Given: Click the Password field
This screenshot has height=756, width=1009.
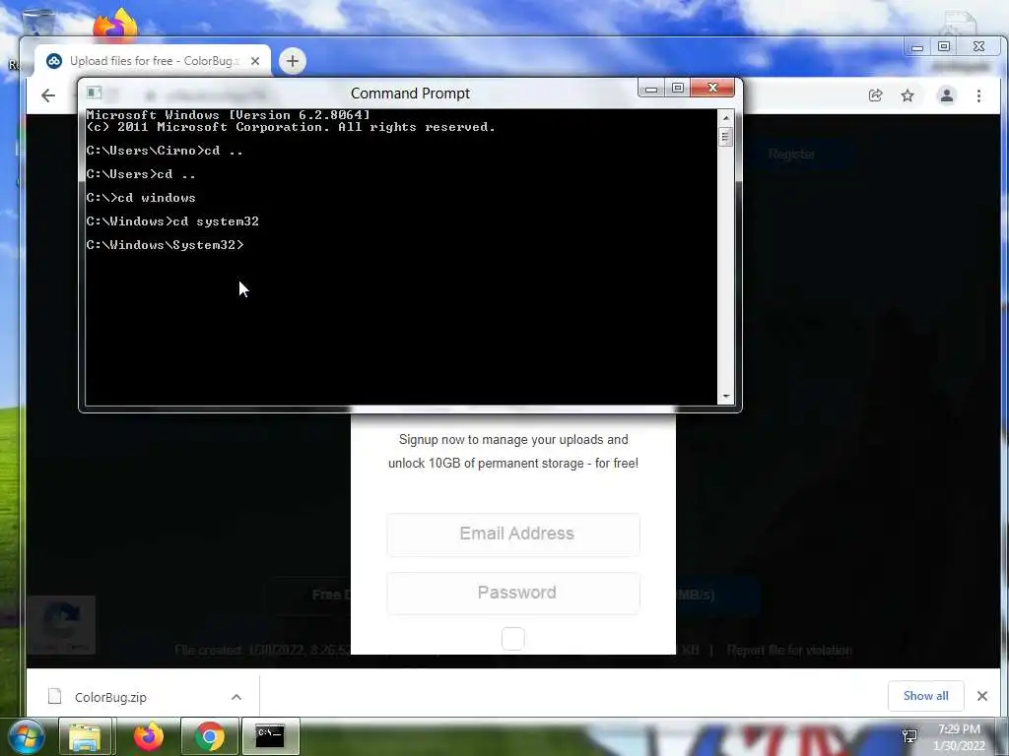Looking at the screenshot, I should (x=513, y=593).
